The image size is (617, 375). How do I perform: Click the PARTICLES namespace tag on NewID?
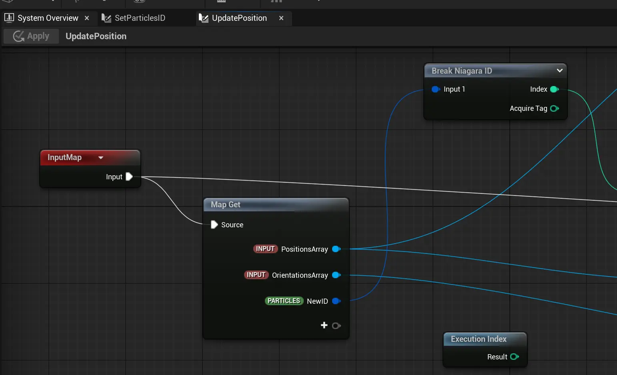coord(284,301)
